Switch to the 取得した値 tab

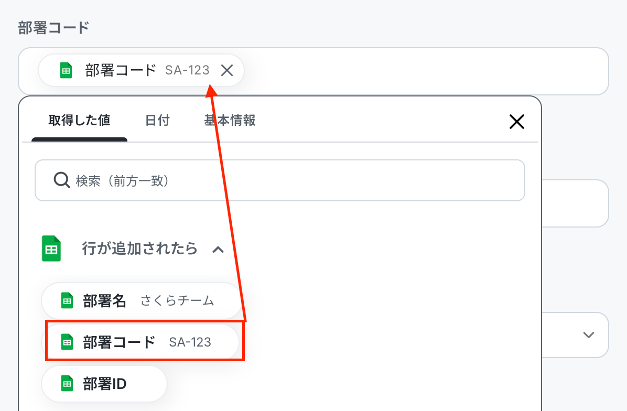pos(79,121)
